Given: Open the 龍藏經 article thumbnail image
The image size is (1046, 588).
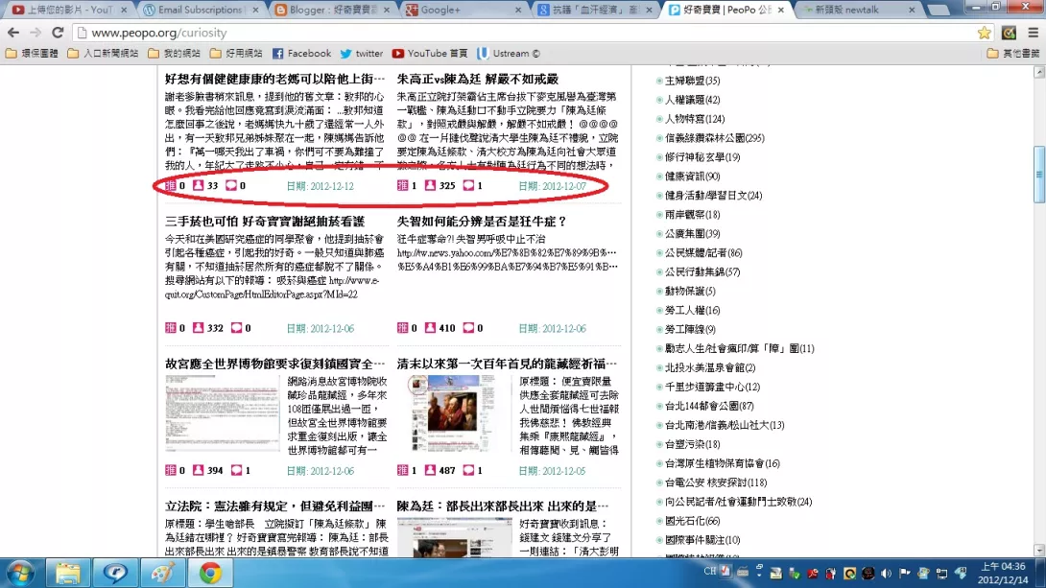Looking at the screenshot, I should click(x=454, y=412).
